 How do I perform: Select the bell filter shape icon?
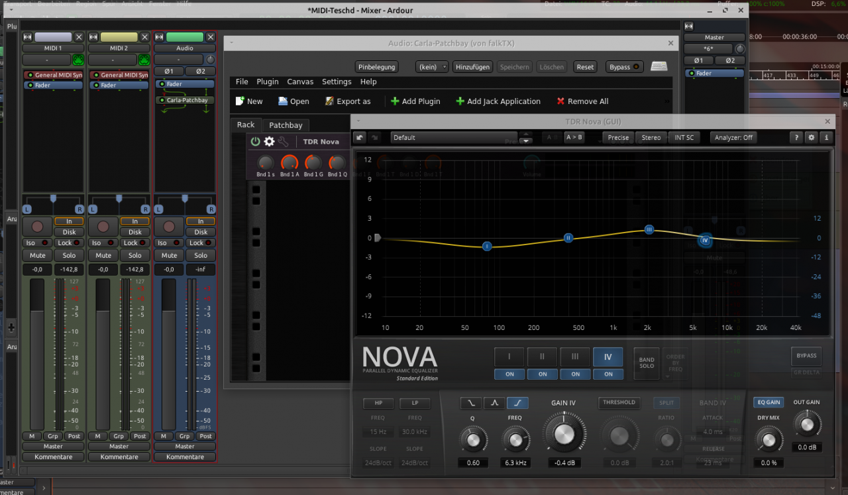494,402
